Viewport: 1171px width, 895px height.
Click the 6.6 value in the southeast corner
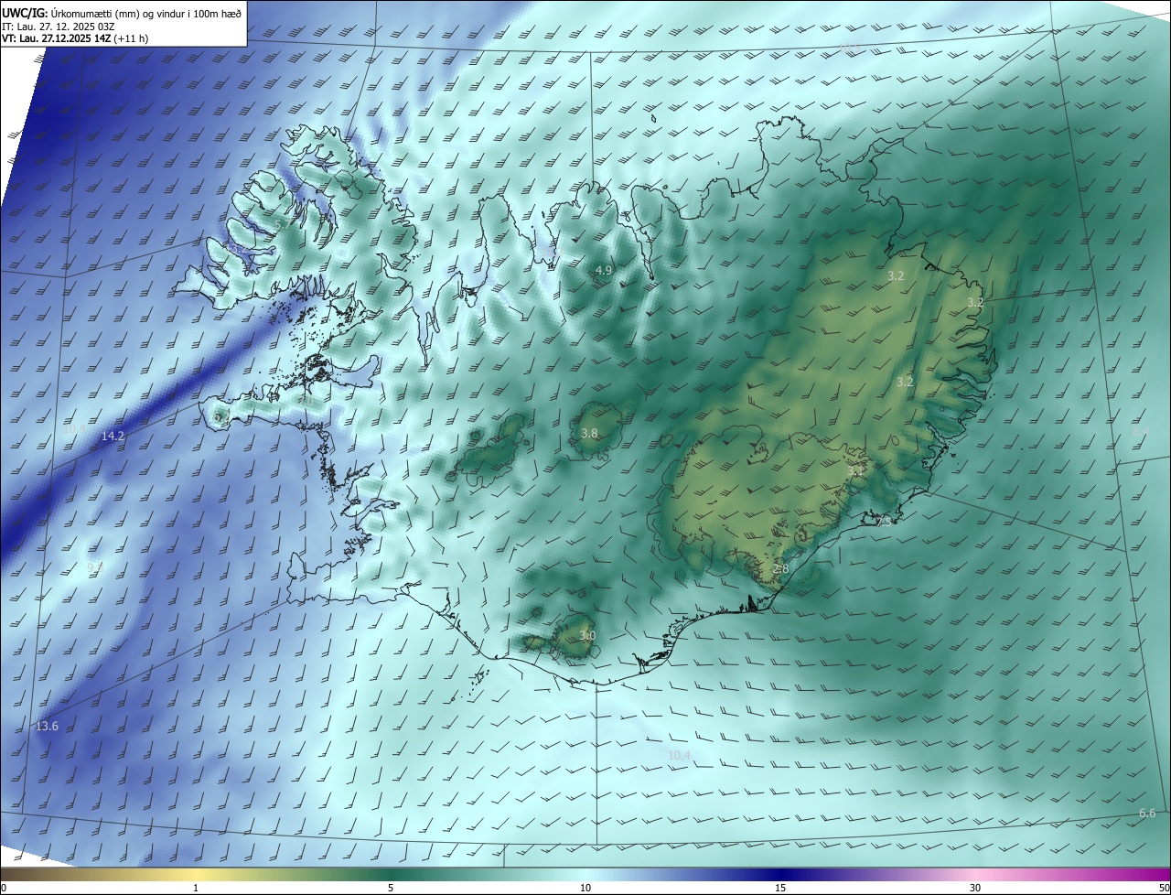point(1147,814)
